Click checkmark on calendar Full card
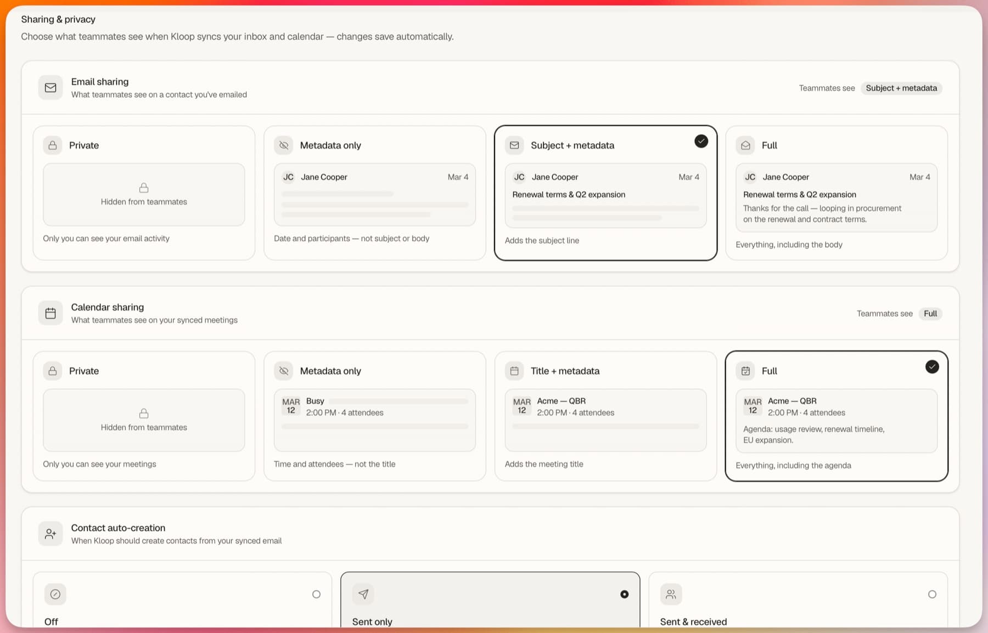 (x=932, y=366)
